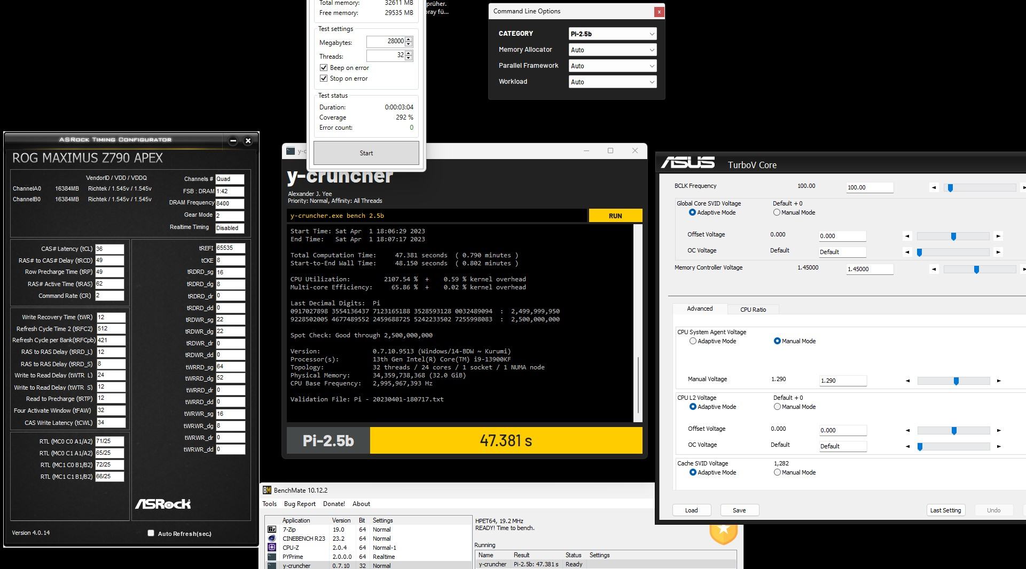Increase CPU L2 Offset Voltage arrow
The height and width of the screenshot is (569, 1026).
click(999, 430)
